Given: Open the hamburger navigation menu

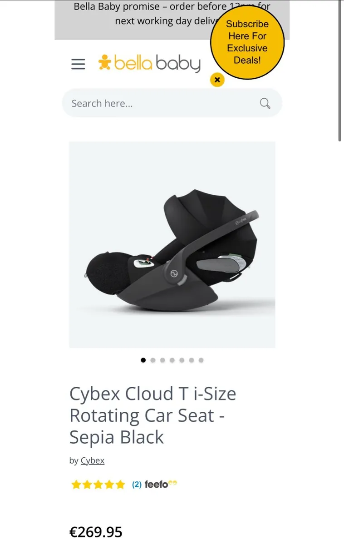Looking at the screenshot, I should [x=78, y=64].
